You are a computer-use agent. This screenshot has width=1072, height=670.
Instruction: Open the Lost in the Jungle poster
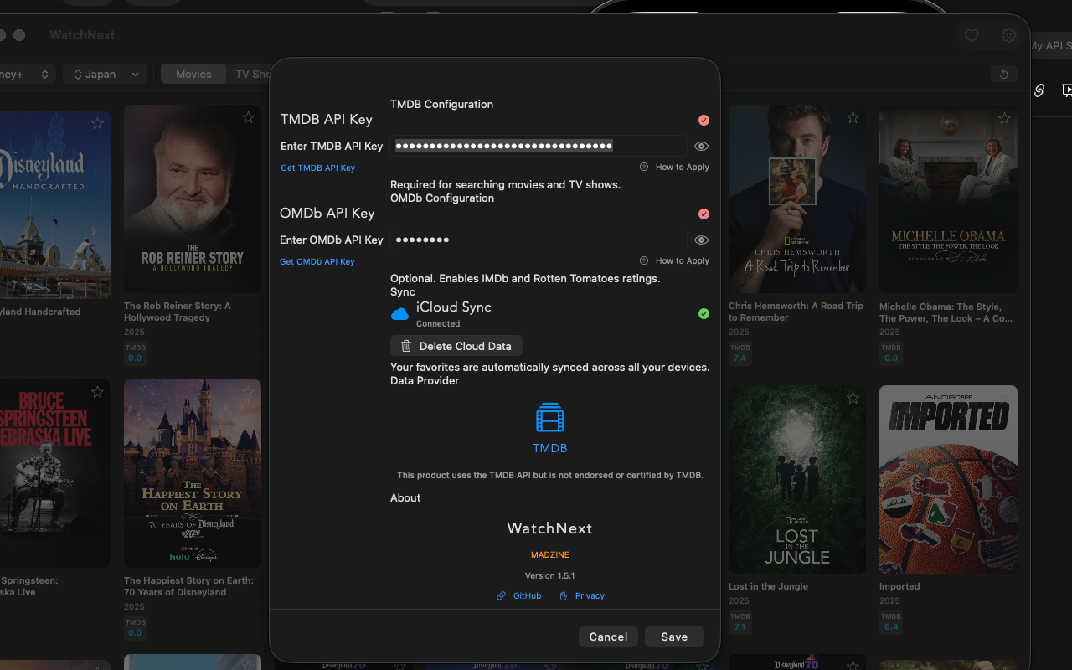tap(797, 479)
